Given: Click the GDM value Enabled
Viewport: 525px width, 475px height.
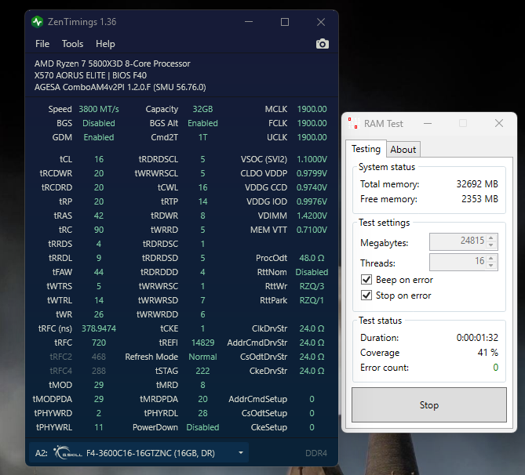Looking at the screenshot, I should (x=99, y=137).
